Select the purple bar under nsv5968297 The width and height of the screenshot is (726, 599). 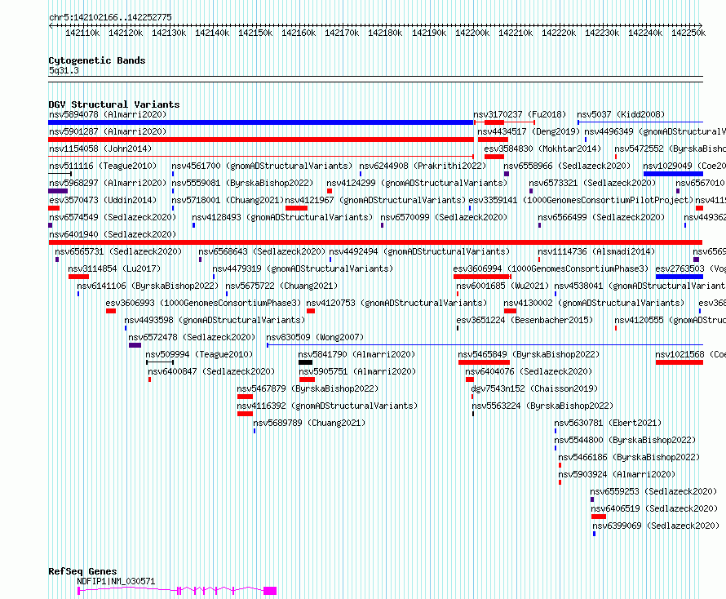[58, 191]
